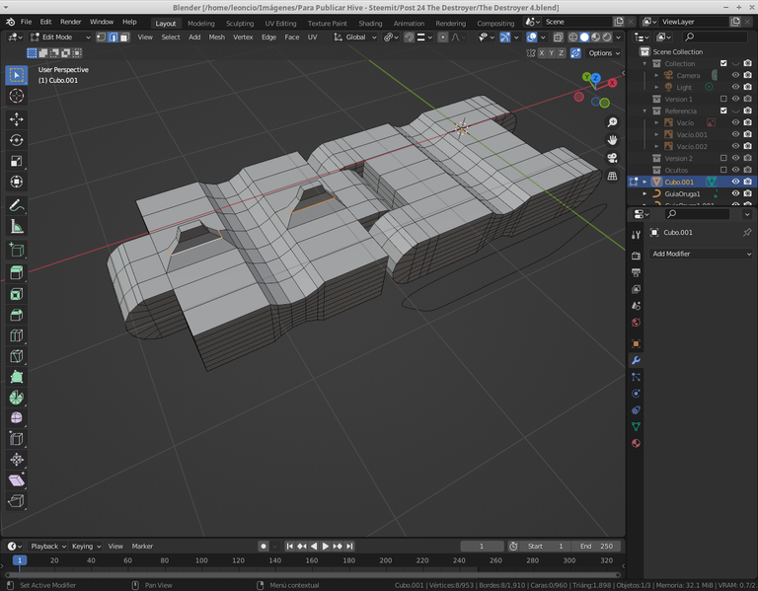Open the Keying popover in timeline
Viewport: 758px width, 591px height.
coord(84,546)
